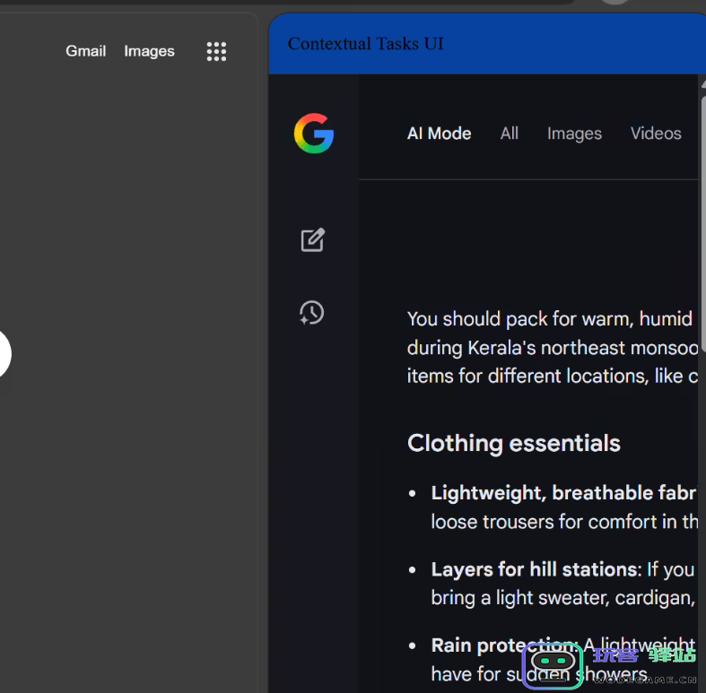The width and height of the screenshot is (706, 693).
Task: Click the green and purple Chinese watermark text
Action: click(644, 655)
